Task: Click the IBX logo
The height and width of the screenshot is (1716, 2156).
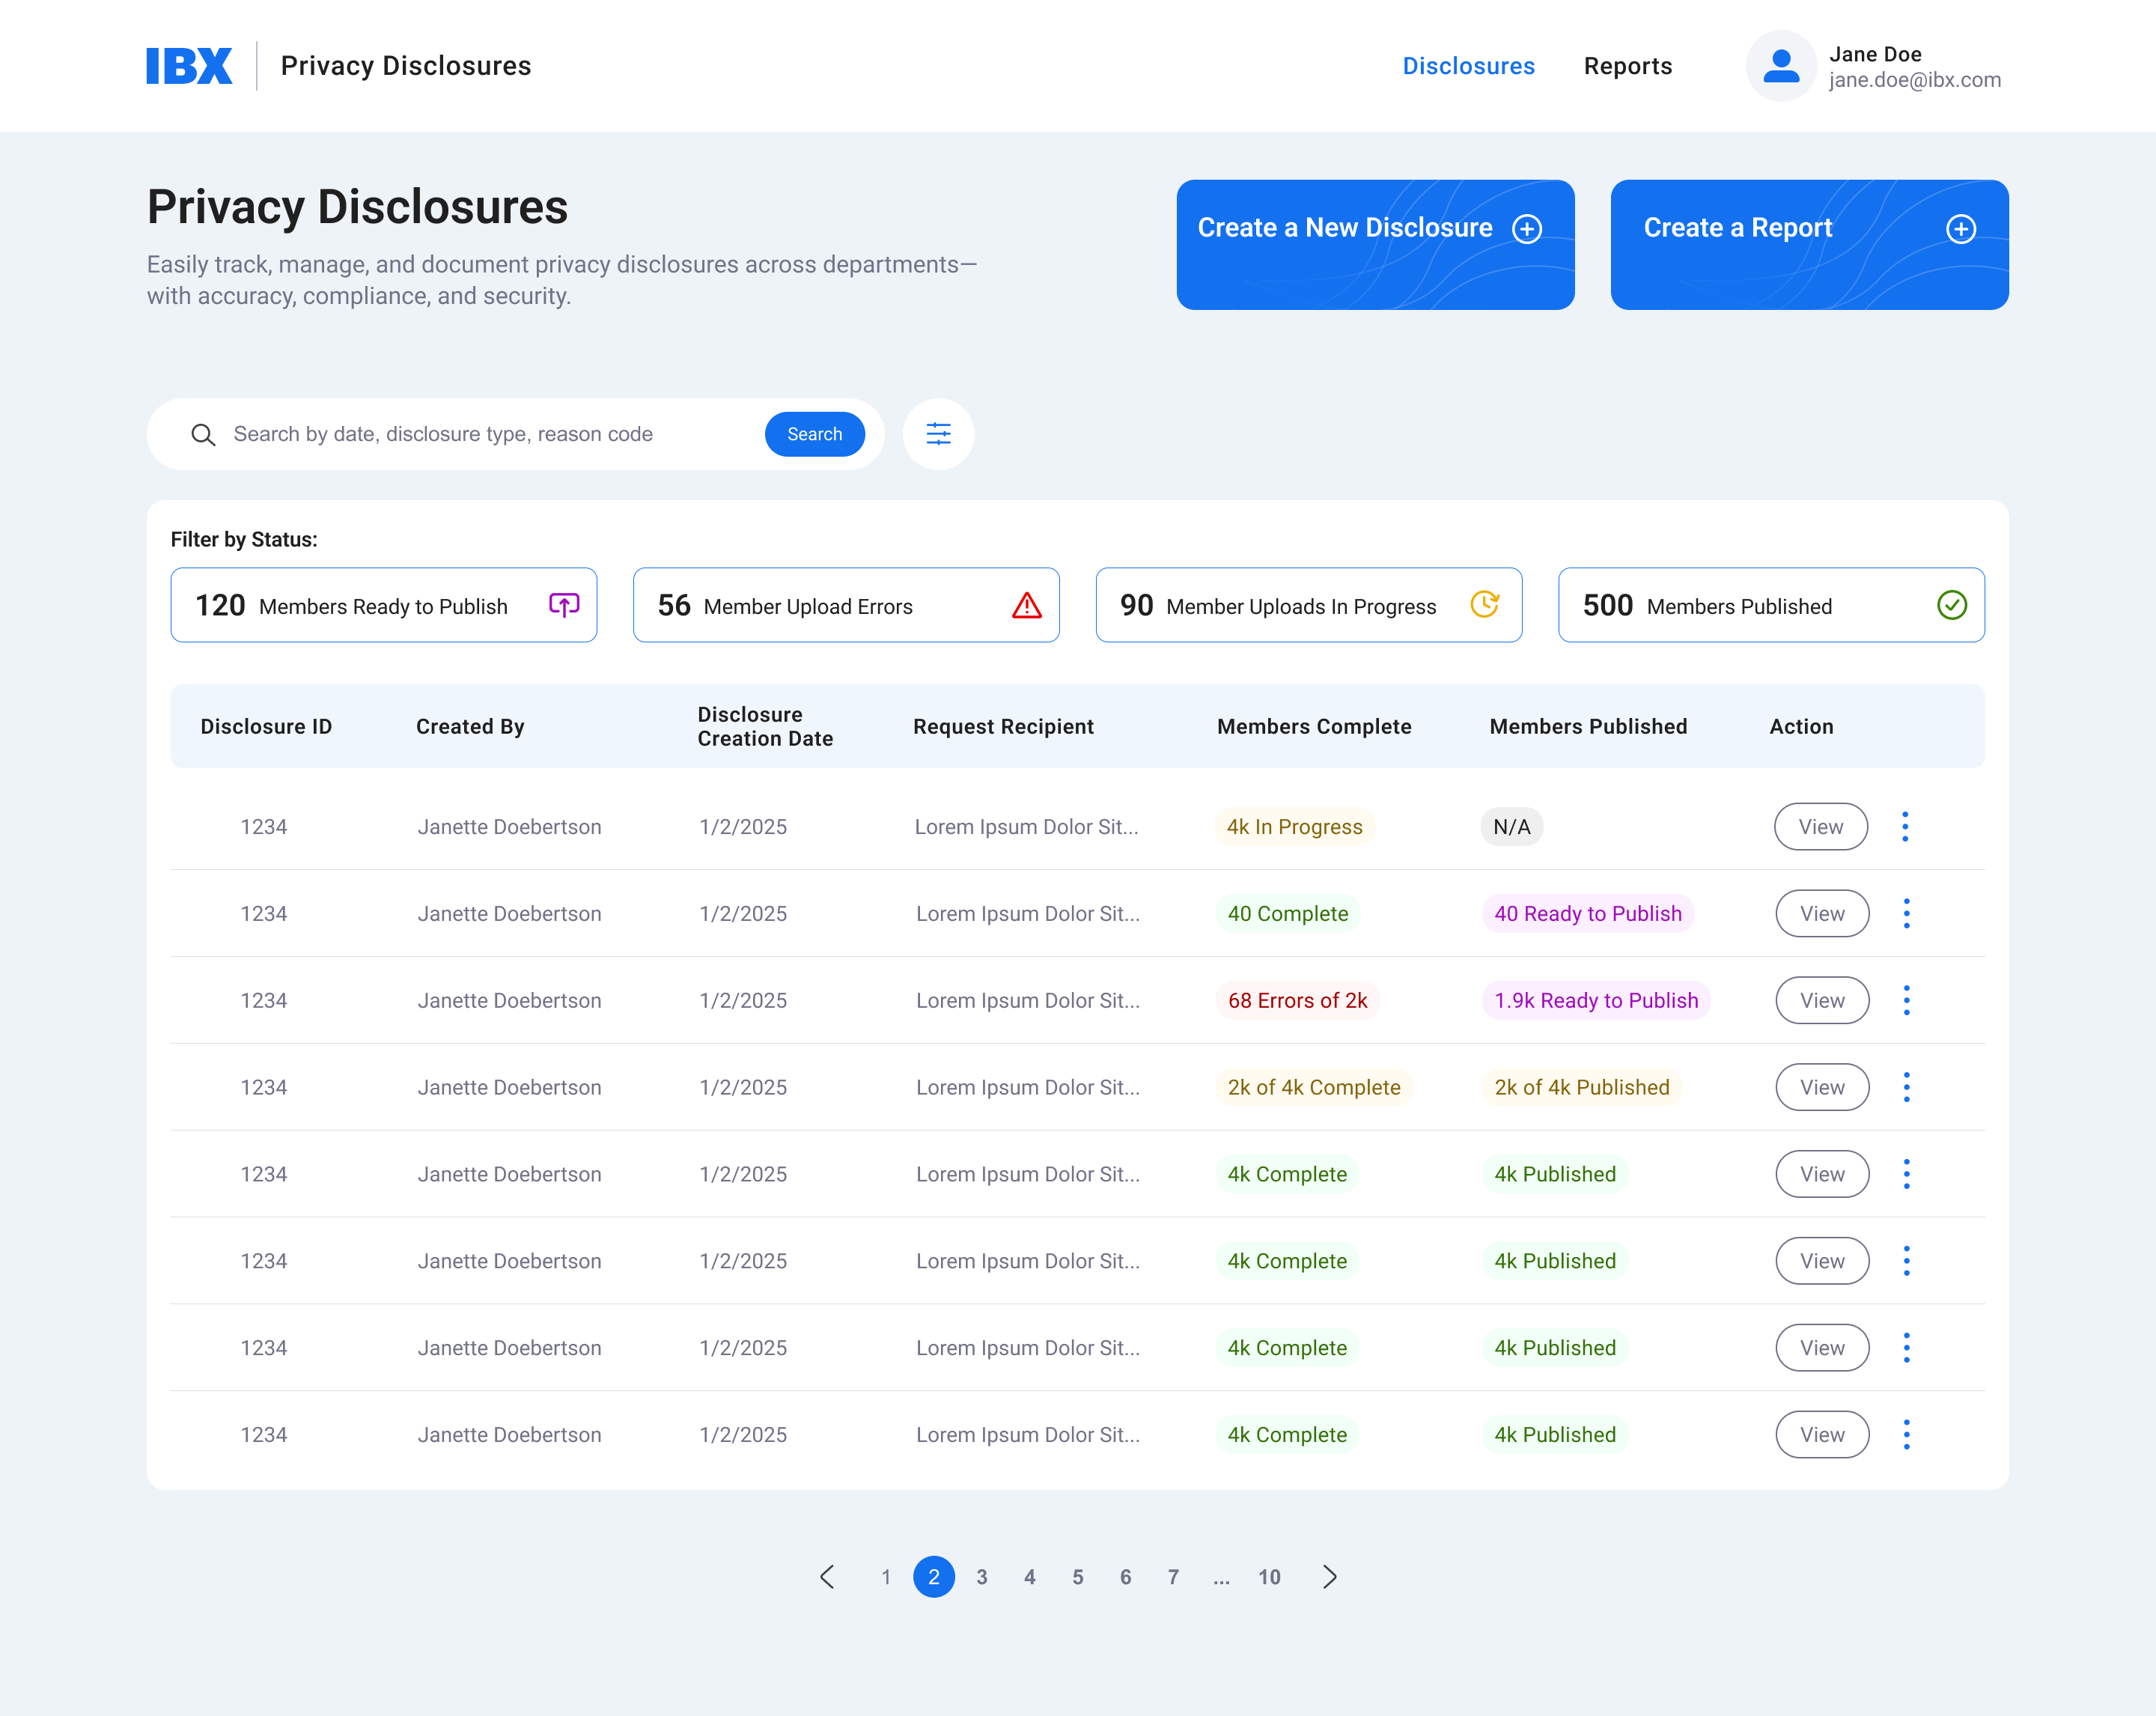Action: click(x=189, y=66)
